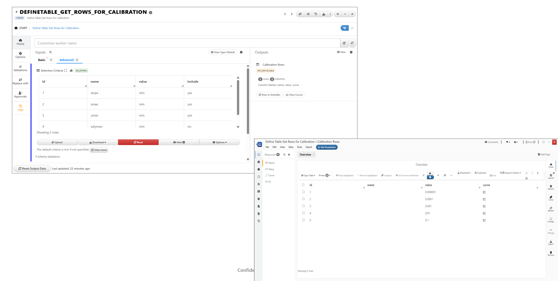
Task: Click the edit worker name icon
Action: point(344,43)
